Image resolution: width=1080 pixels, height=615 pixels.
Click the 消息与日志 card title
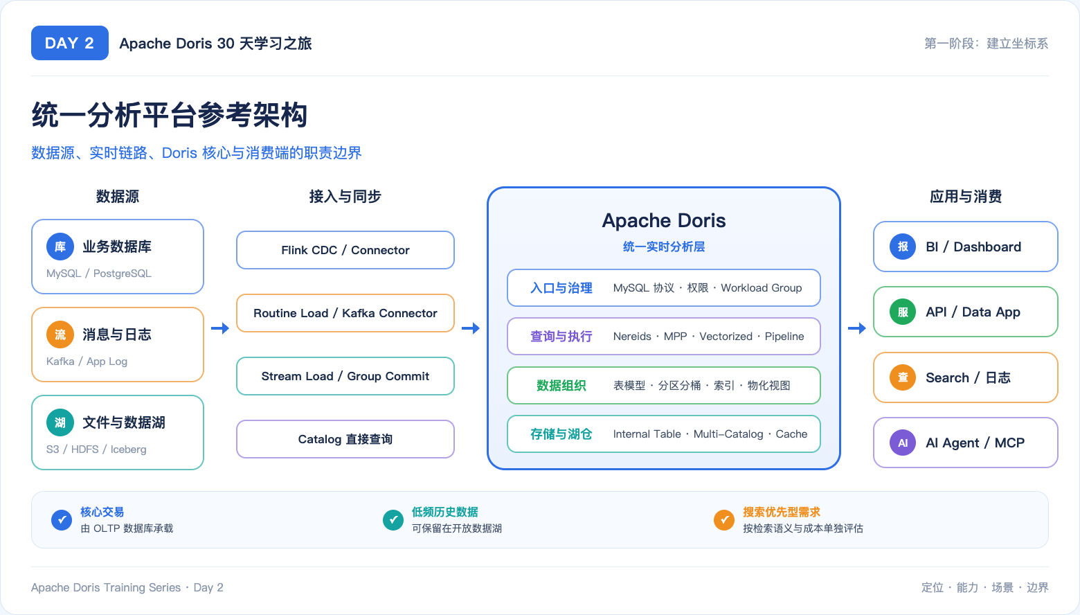117,335
